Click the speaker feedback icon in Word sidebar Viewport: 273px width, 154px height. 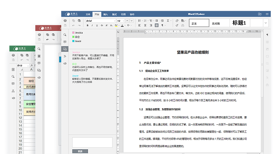pos(64,63)
